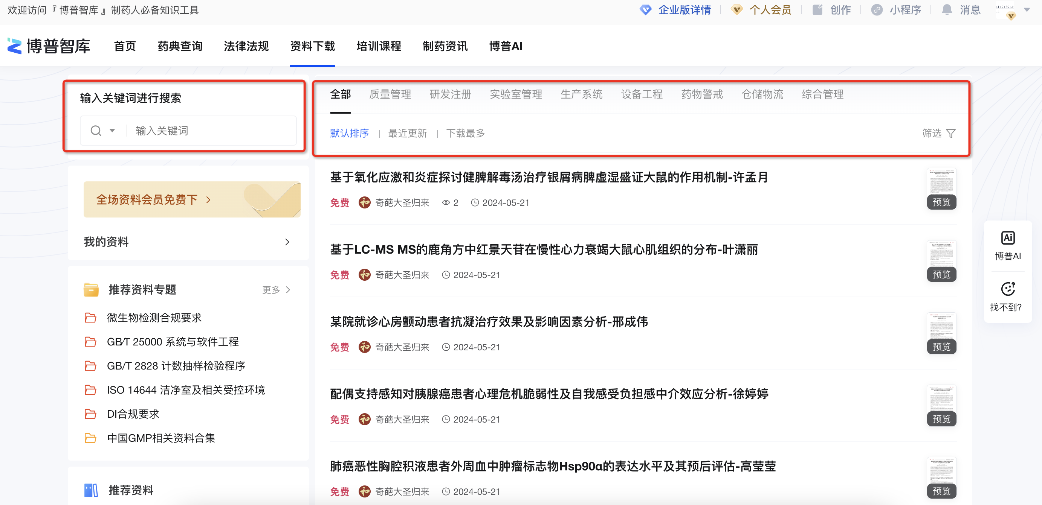The width and height of the screenshot is (1042, 505).
Task: Click the 找不到? feedback face icon
Action: [1008, 289]
